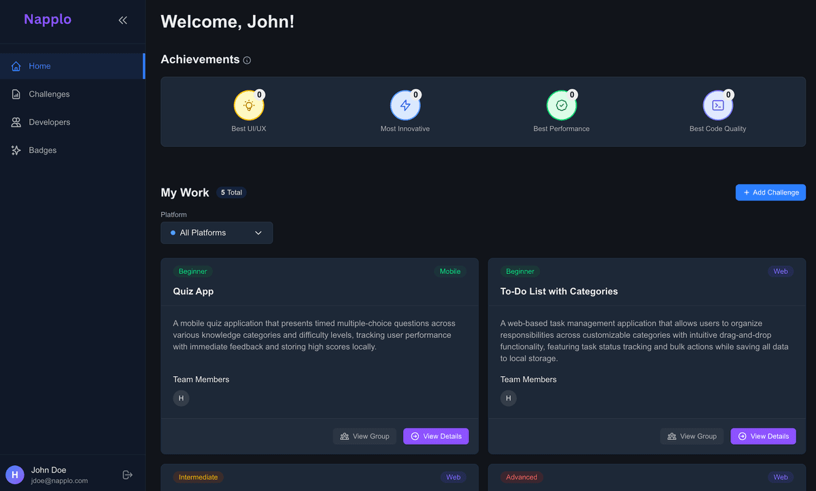The width and height of the screenshot is (816, 491).
Task: Click the Badges sparkle icon in sidebar
Action: [x=15, y=150]
